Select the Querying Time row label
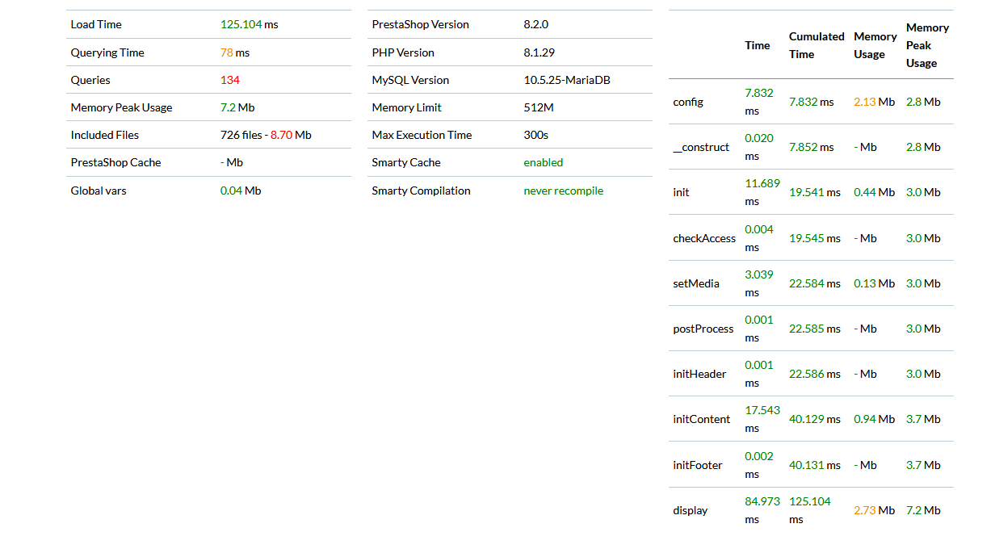The image size is (995, 553). tap(107, 52)
